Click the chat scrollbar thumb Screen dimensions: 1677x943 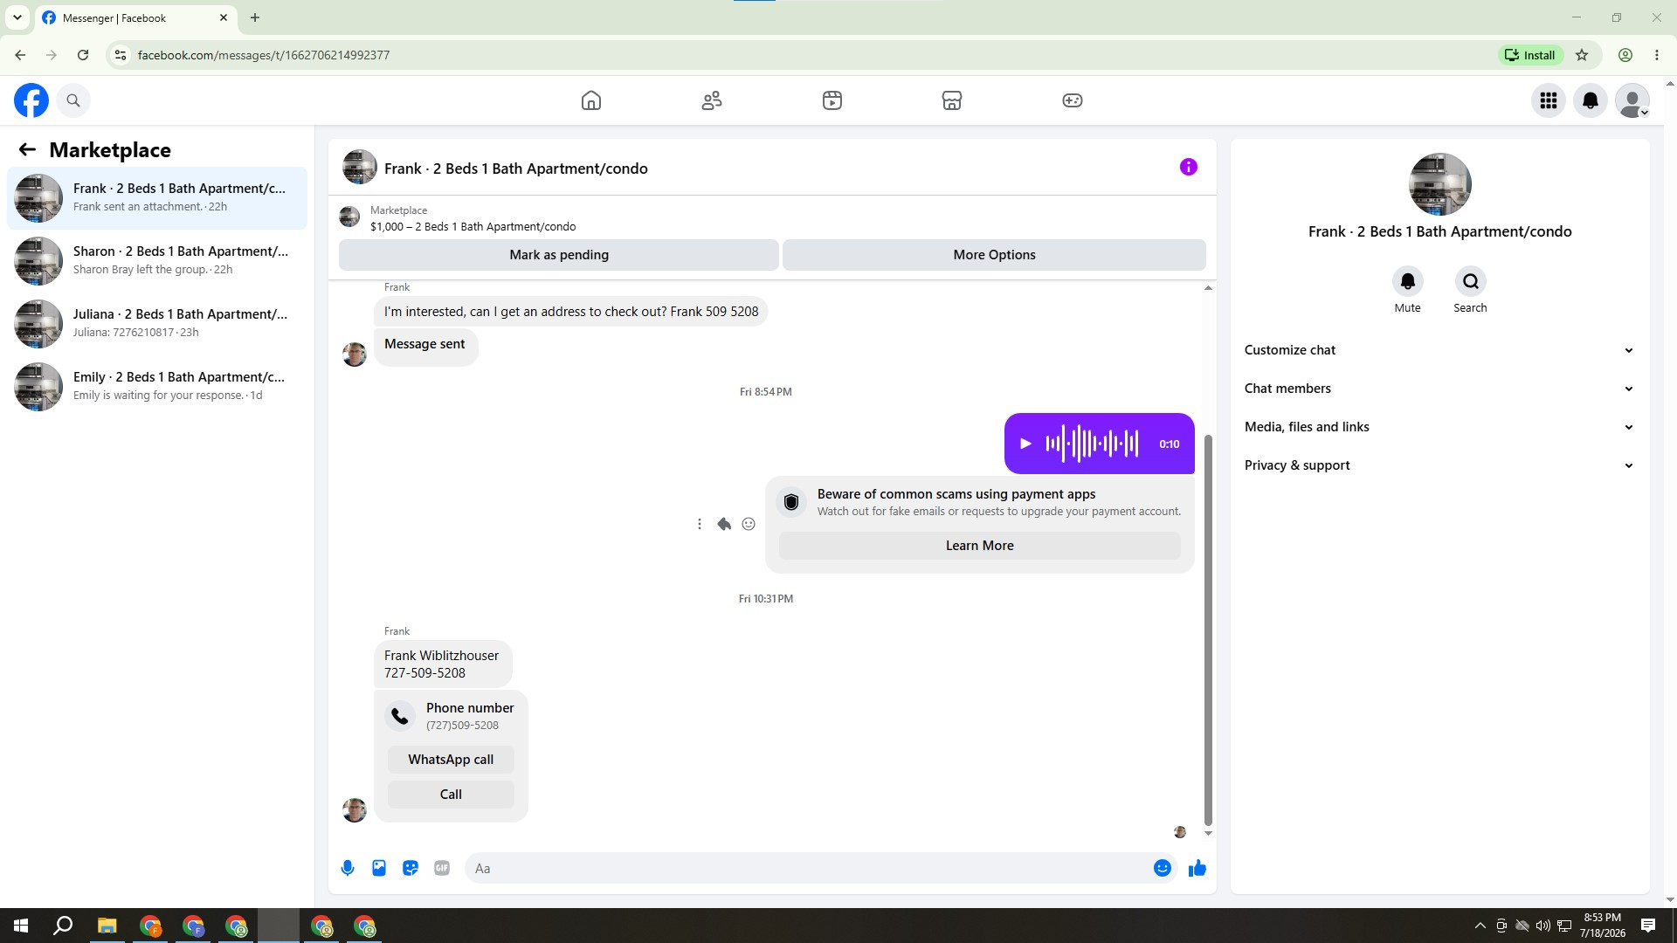tap(1209, 629)
